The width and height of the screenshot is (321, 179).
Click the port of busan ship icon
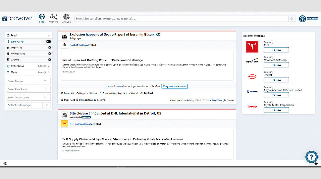[x=65, y=45]
